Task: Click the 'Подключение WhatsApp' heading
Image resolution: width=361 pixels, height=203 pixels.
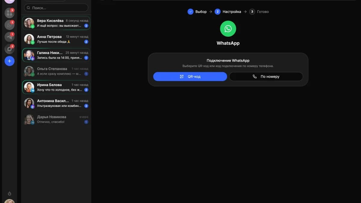Action: click(228, 60)
